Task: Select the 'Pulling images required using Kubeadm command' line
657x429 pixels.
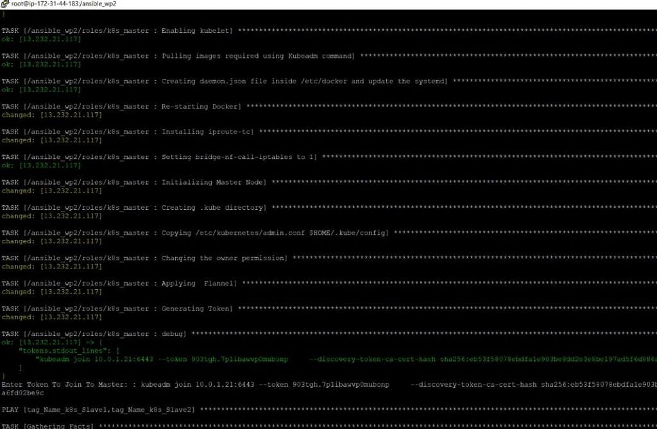Action: click(x=329, y=56)
